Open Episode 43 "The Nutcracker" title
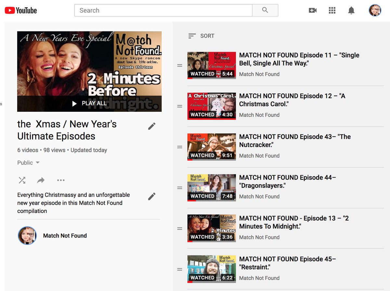This screenshot has width=390, height=291. [295, 141]
